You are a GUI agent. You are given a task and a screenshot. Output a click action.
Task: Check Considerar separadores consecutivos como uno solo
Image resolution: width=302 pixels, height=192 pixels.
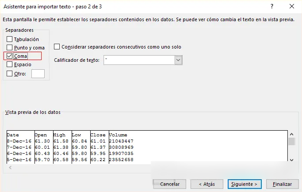click(x=57, y=47)
